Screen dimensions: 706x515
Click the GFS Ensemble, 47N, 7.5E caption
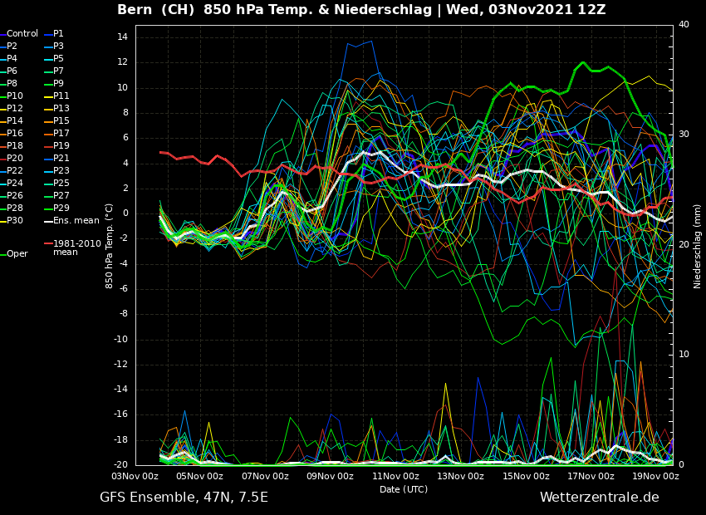pos(184,498)
